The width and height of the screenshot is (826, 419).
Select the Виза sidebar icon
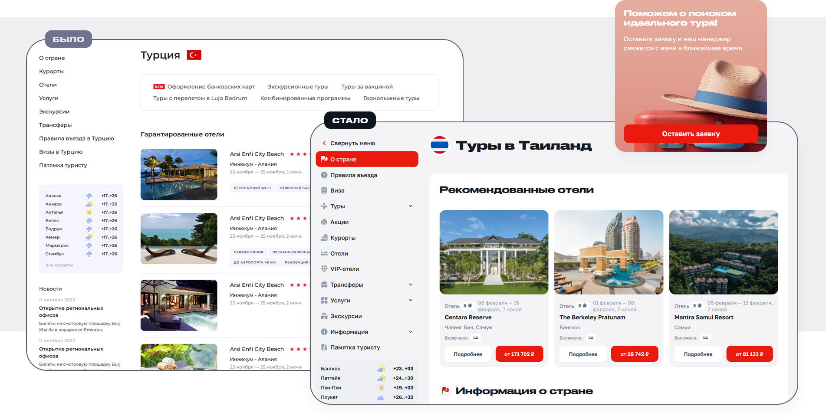click(x=324, y=190)
